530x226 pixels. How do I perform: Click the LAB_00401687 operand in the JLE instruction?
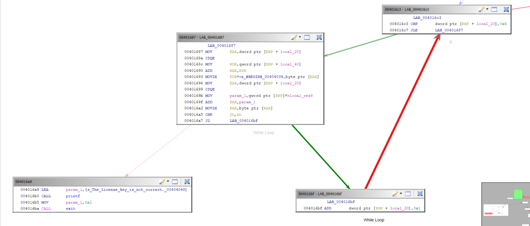(449, 30)
